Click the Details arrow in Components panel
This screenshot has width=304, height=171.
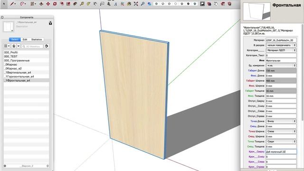47,46
